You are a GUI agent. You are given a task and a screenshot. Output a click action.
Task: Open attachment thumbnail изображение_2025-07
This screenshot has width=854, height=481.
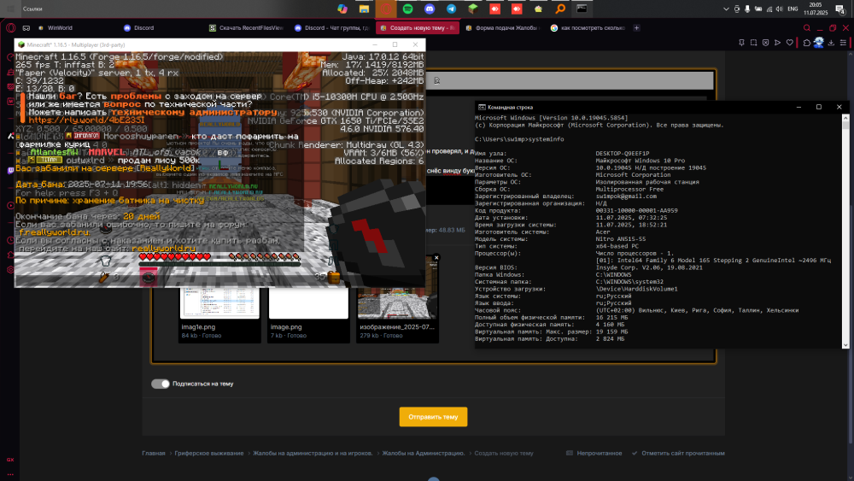[x=397, y=289]
